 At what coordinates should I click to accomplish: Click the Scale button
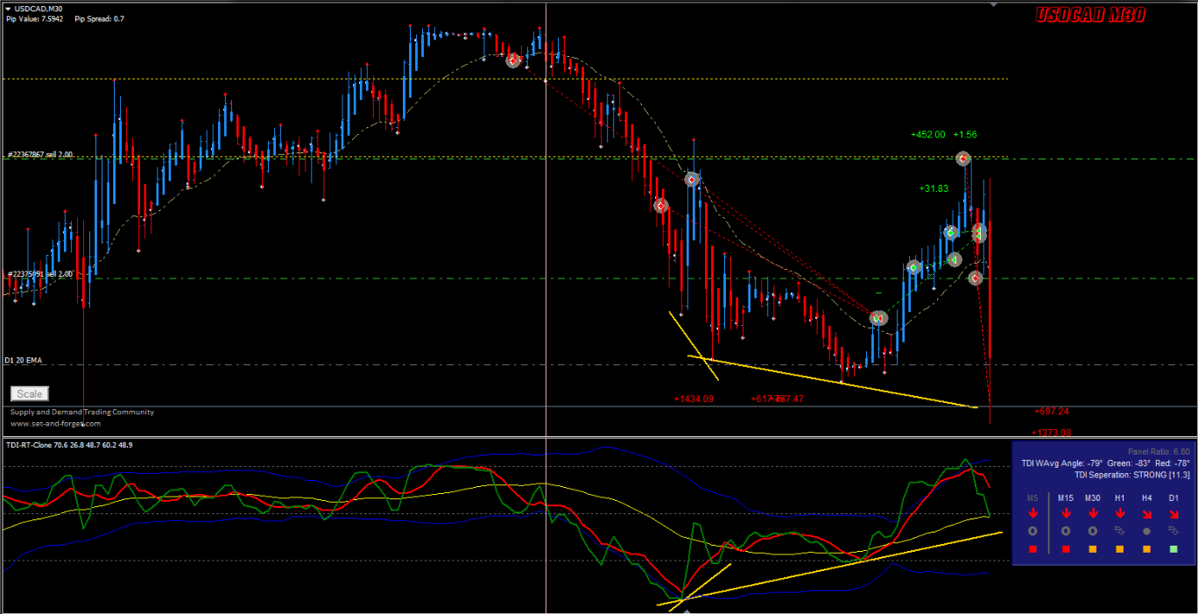click(30, 394)
